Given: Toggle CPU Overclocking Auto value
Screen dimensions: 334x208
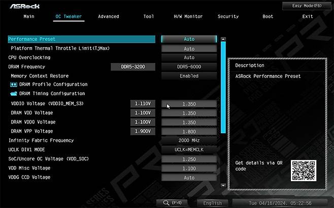Looking at the screenshot, I should 189,58.
